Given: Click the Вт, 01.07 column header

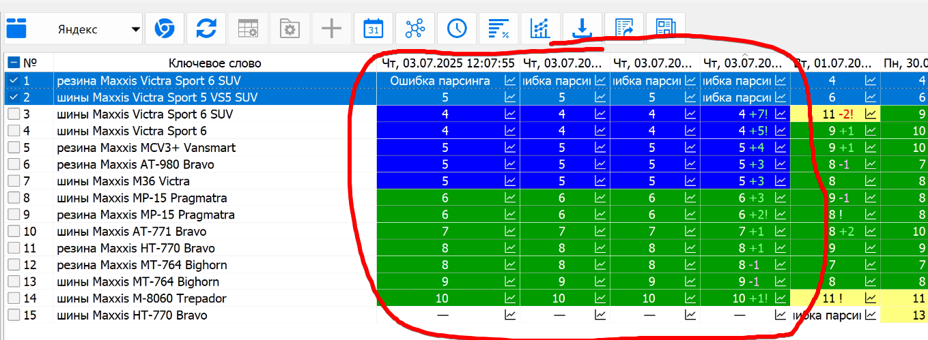Looking at the screenshot, I should (836, 63).
